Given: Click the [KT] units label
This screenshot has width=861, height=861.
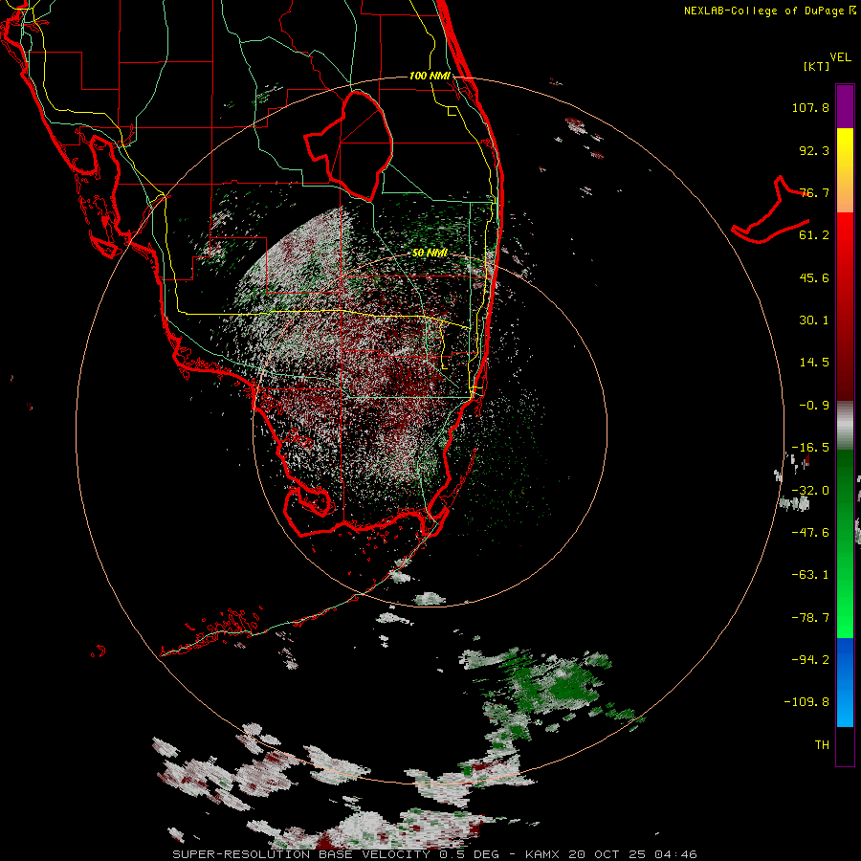Looking at the screenshot, I should coord(817,66).
